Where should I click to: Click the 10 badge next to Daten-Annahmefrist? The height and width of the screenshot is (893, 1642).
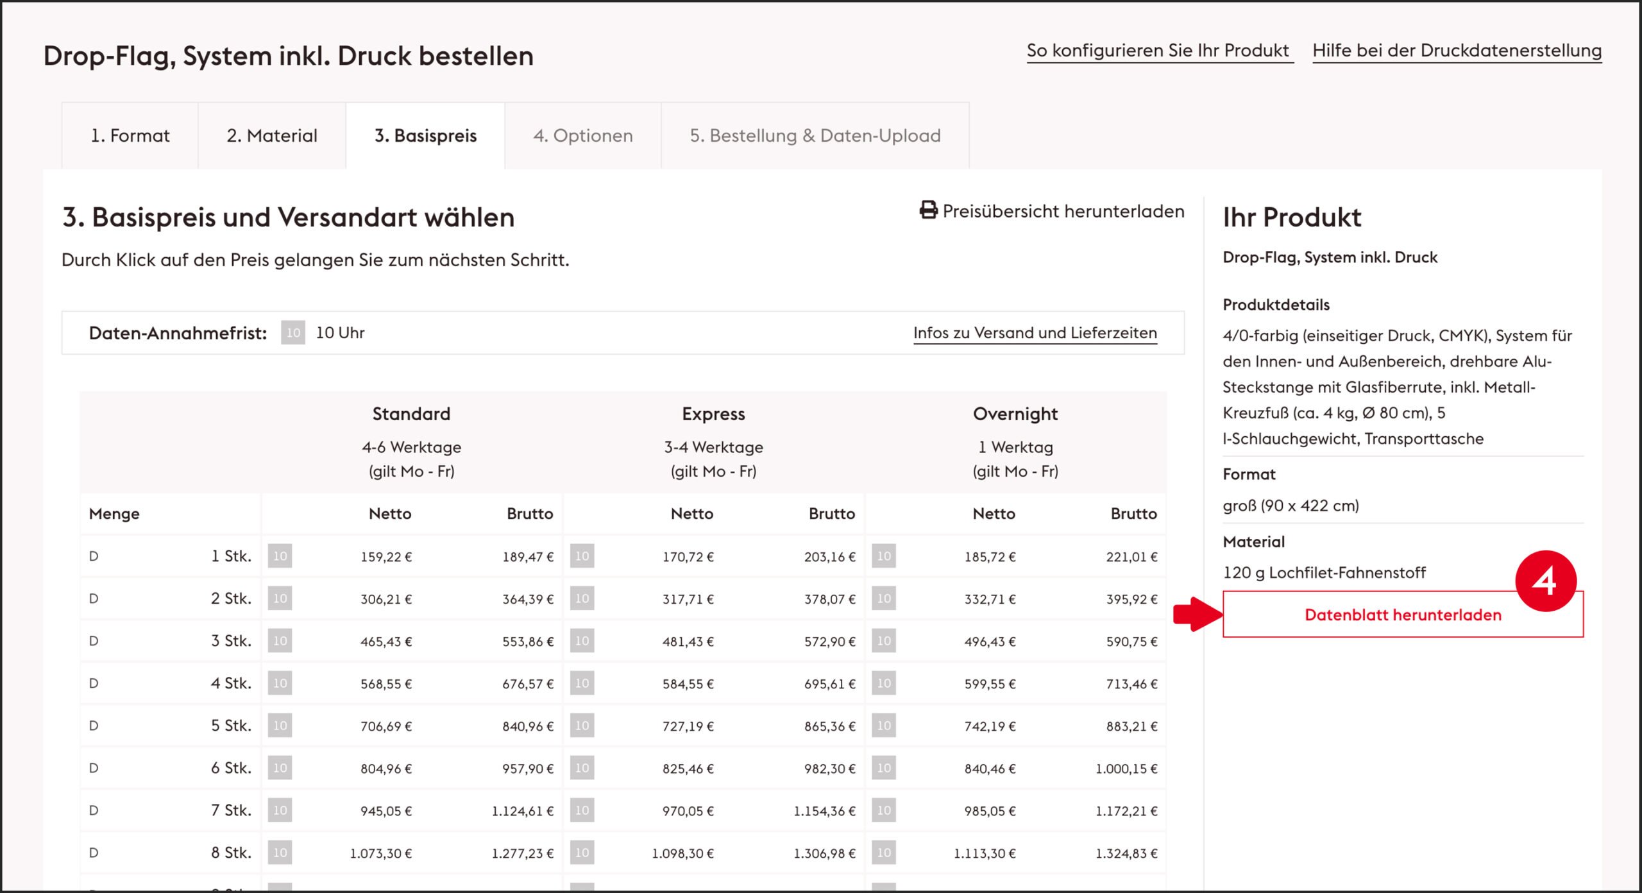click(292, 333)
